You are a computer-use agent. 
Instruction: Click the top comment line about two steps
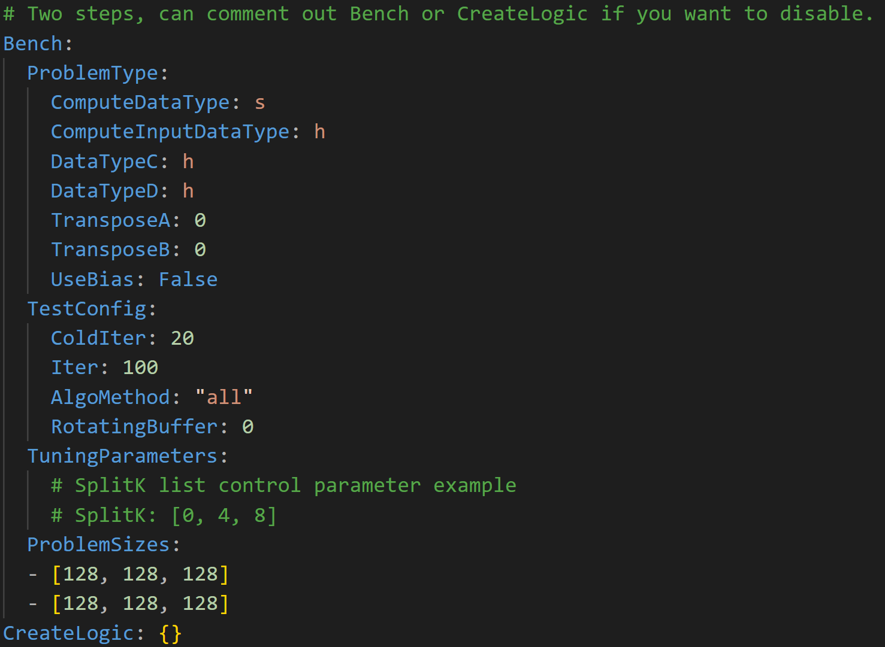tap(437, 14)
